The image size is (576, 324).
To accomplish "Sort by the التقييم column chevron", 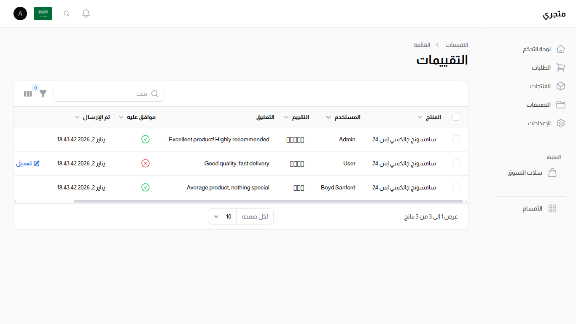I will (x=286, y=117).
